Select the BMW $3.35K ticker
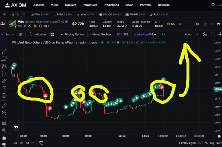Image resolution: width=222 pixels, height=147 pixels. (63, 14)
